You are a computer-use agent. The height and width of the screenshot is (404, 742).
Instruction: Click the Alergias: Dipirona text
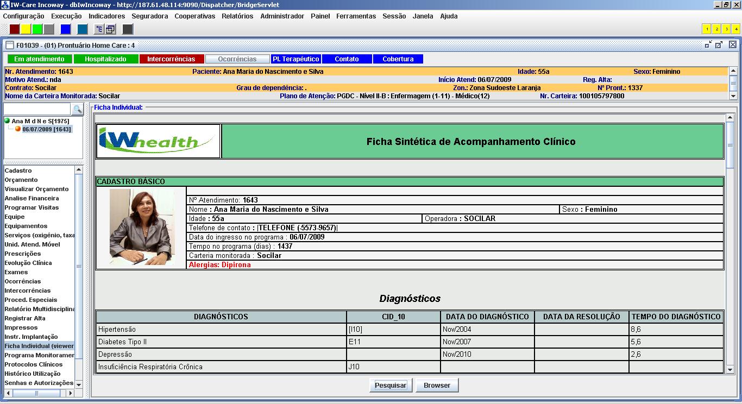pos(220,265)
